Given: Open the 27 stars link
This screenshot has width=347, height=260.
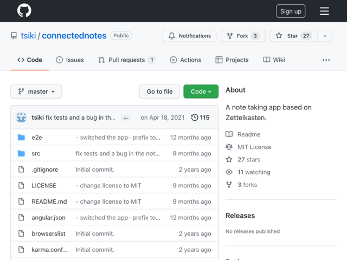Looking at the screenshot, I should [x=249, y=160].
